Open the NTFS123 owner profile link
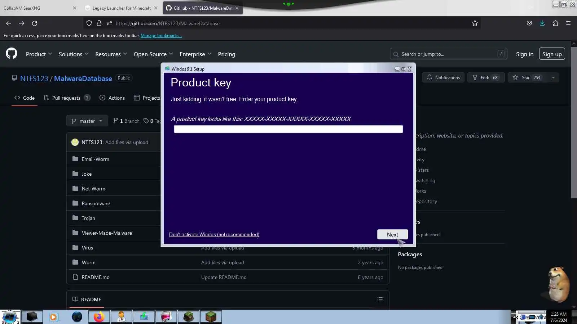This screenshot has width=577, height=324. click(34, 78)
